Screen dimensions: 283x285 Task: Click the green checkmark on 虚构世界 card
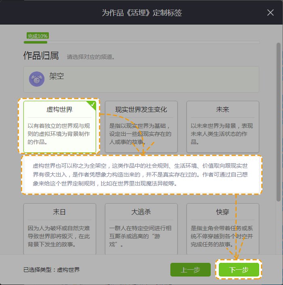tap(92, 104)
